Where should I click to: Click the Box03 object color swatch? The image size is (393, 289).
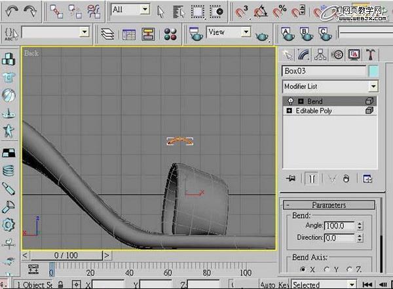pos(373,71)
